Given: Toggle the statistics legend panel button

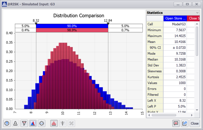Looking at the screenshot, I should (x=176, y=123).
